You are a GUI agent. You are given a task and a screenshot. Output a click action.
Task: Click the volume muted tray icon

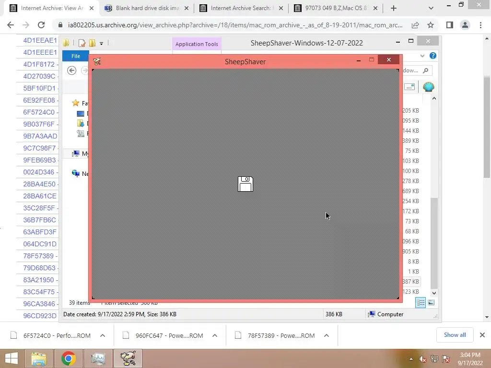(x=422, y=359)
